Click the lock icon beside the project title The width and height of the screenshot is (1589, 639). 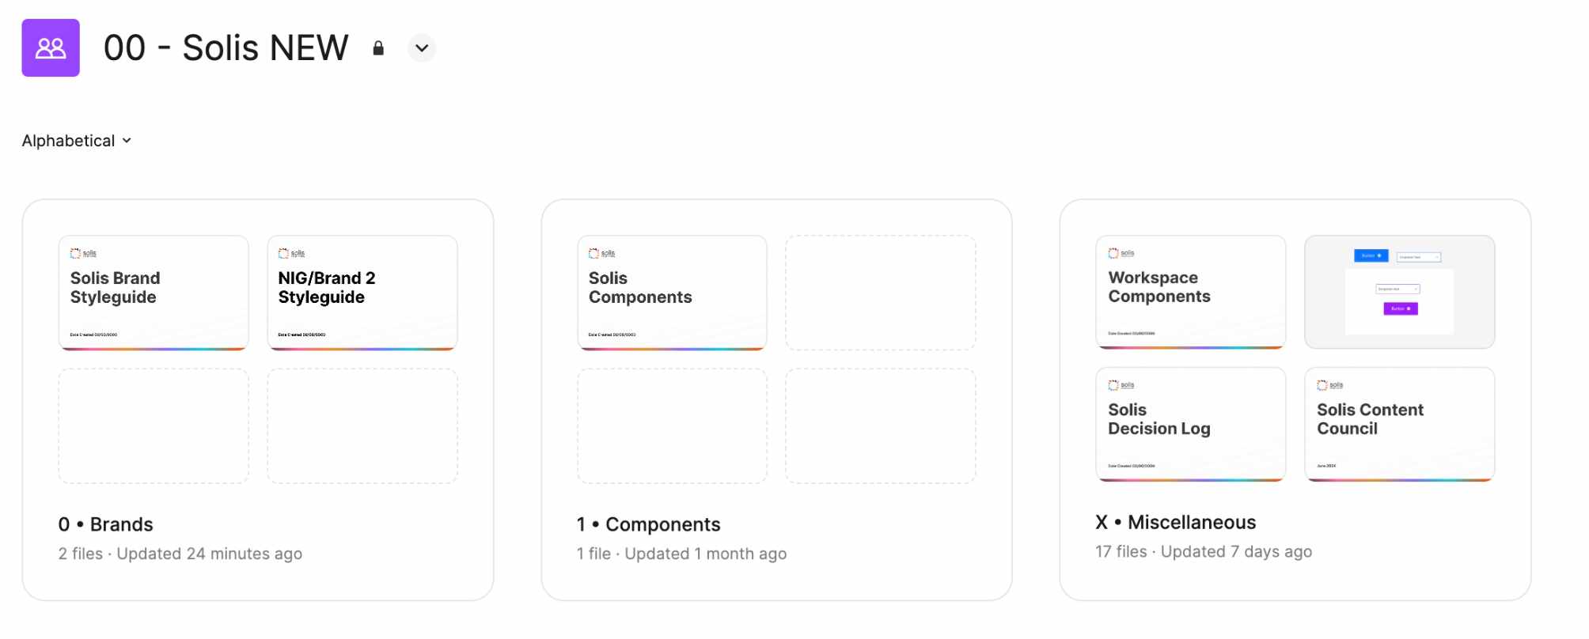coord(377,48)
